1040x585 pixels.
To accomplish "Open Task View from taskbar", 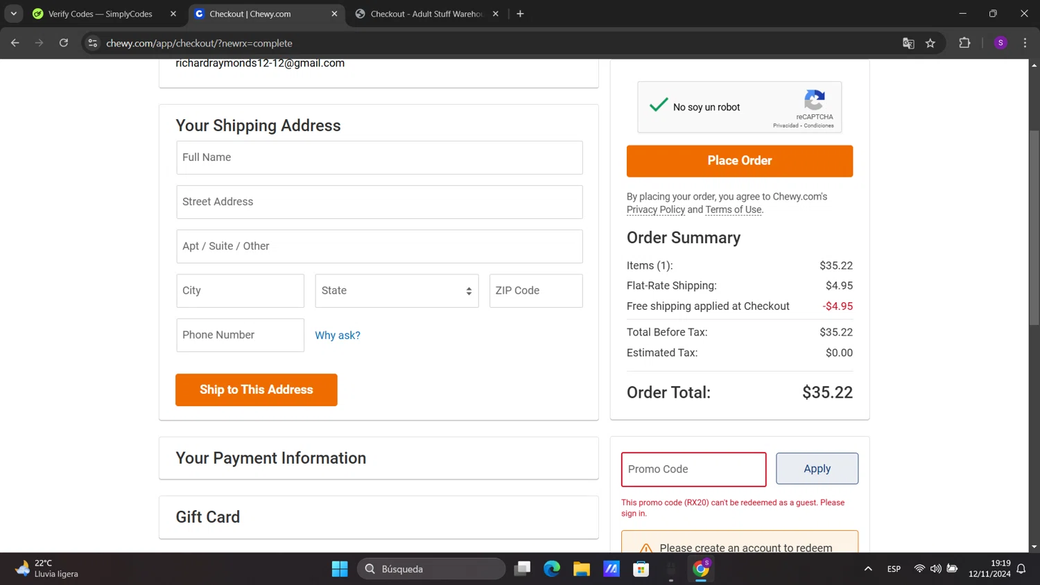I will click(522, 569).
